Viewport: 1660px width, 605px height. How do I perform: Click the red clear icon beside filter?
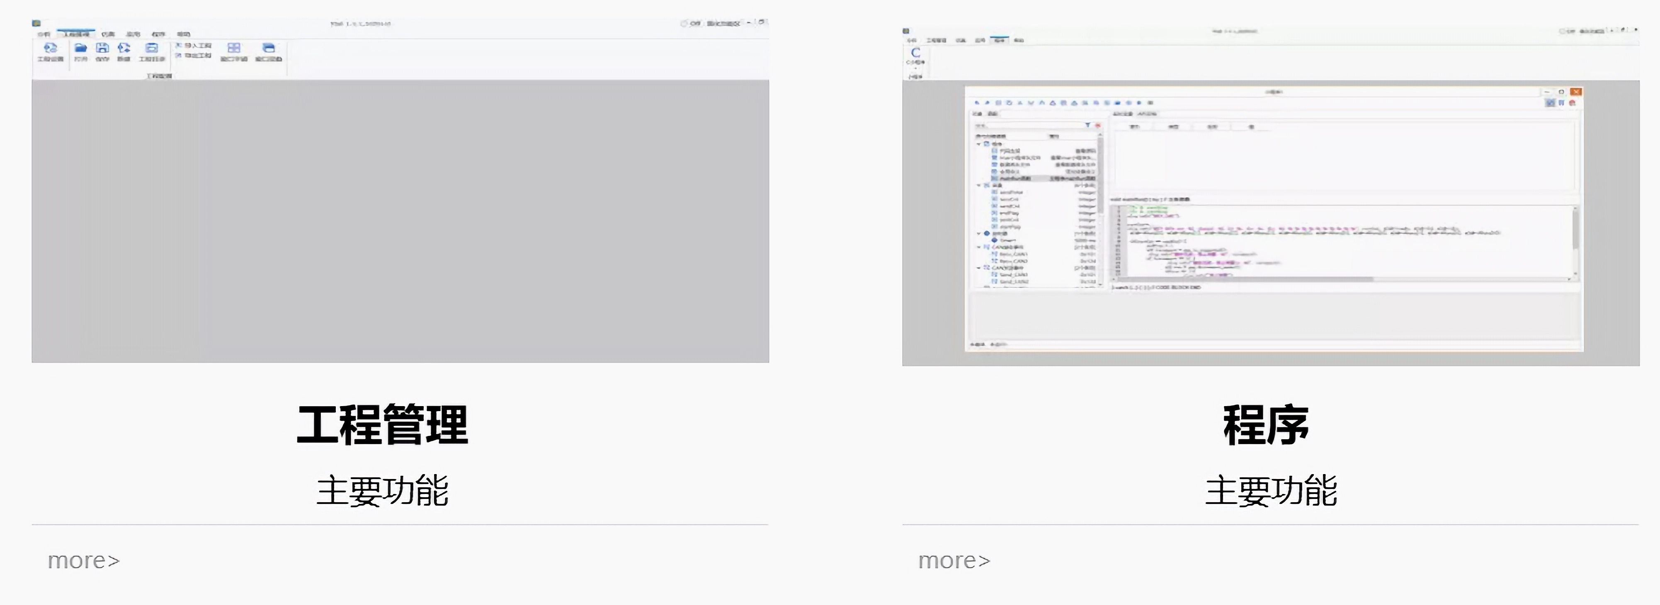(x=1097, y=125)
